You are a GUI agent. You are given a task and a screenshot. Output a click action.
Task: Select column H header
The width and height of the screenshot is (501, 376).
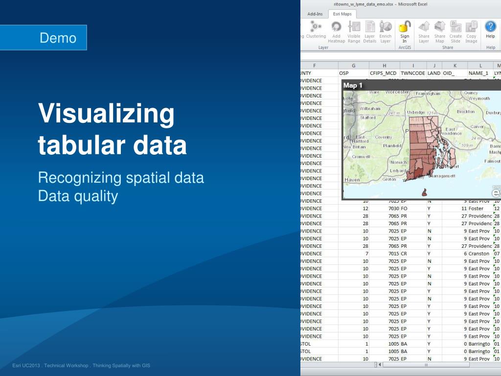[x=385, y=66]
